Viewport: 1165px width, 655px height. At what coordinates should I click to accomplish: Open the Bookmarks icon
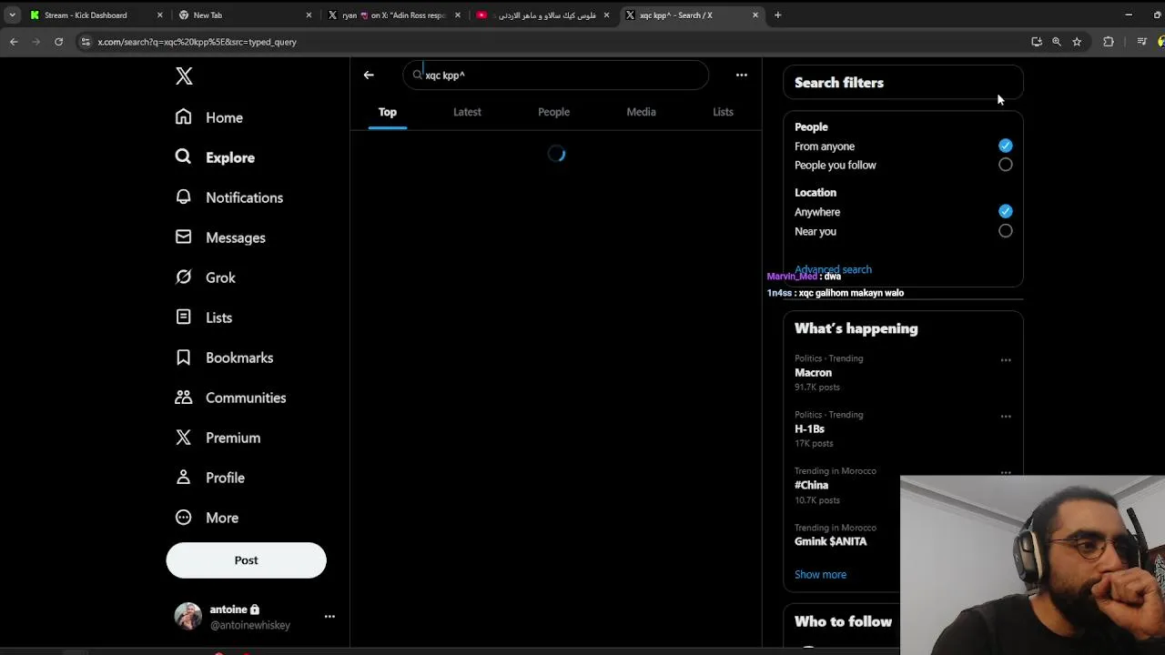[184, 358]
